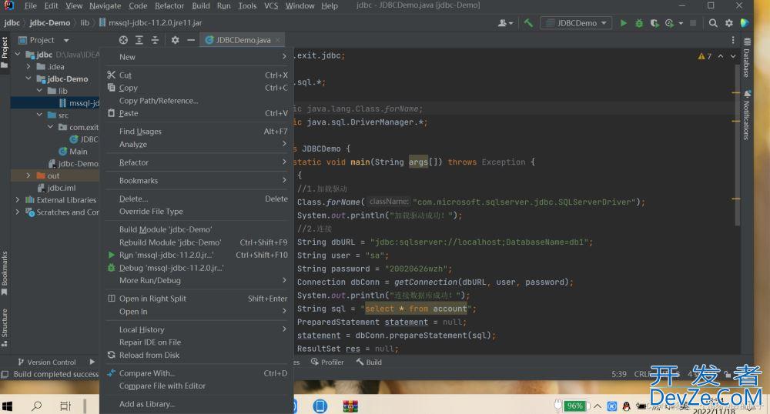Hide Project panel with minus icon
This screenshot has width=770, height=414.
(x=191, y=40)
